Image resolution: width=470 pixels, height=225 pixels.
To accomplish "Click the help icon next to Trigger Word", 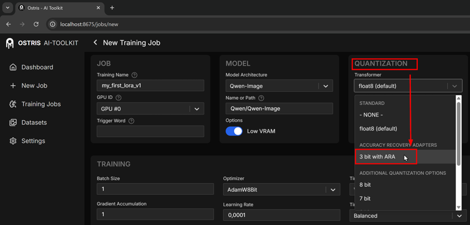I will [x=131, y=121].
